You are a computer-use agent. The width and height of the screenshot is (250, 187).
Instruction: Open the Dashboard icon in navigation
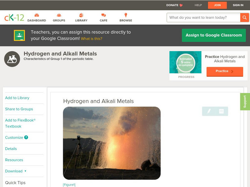pos(37,15)
